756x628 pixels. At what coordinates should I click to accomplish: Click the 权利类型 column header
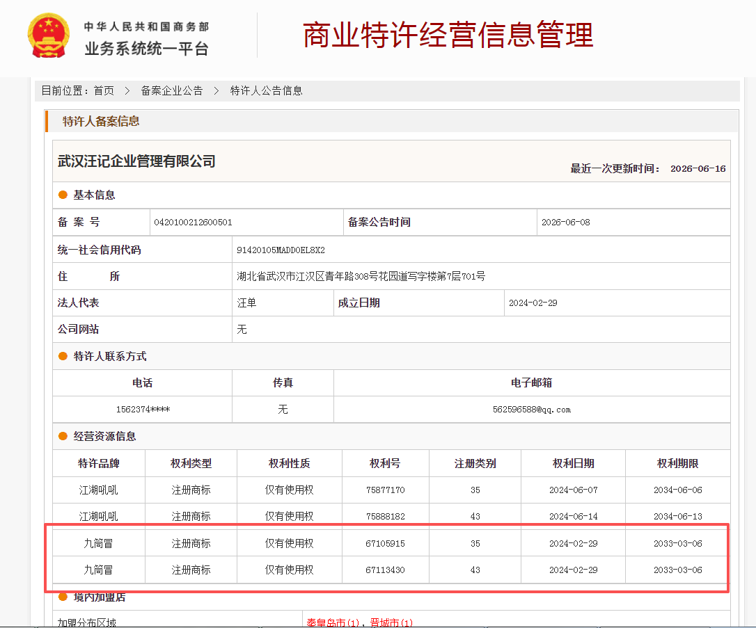point(191,463)
